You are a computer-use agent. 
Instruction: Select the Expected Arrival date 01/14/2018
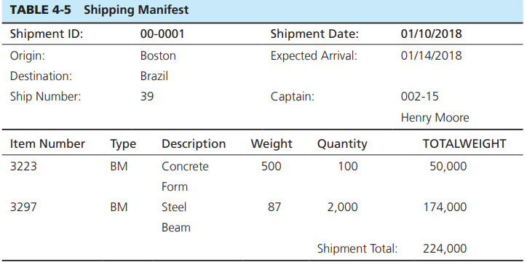431,55
